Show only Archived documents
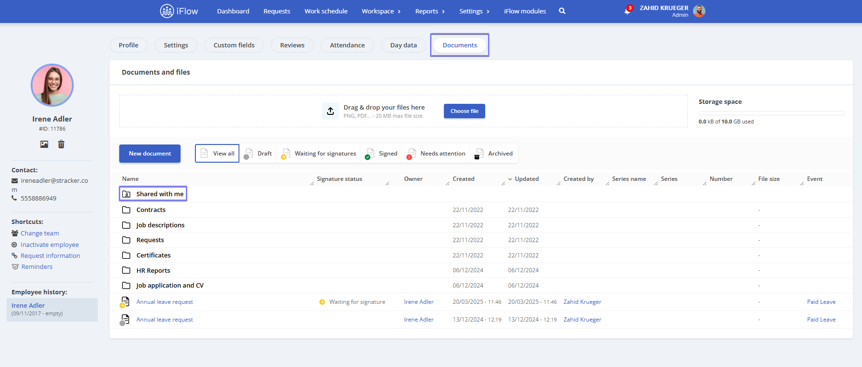862x367 pixels. pyautogui.click(x=494, y=154)
